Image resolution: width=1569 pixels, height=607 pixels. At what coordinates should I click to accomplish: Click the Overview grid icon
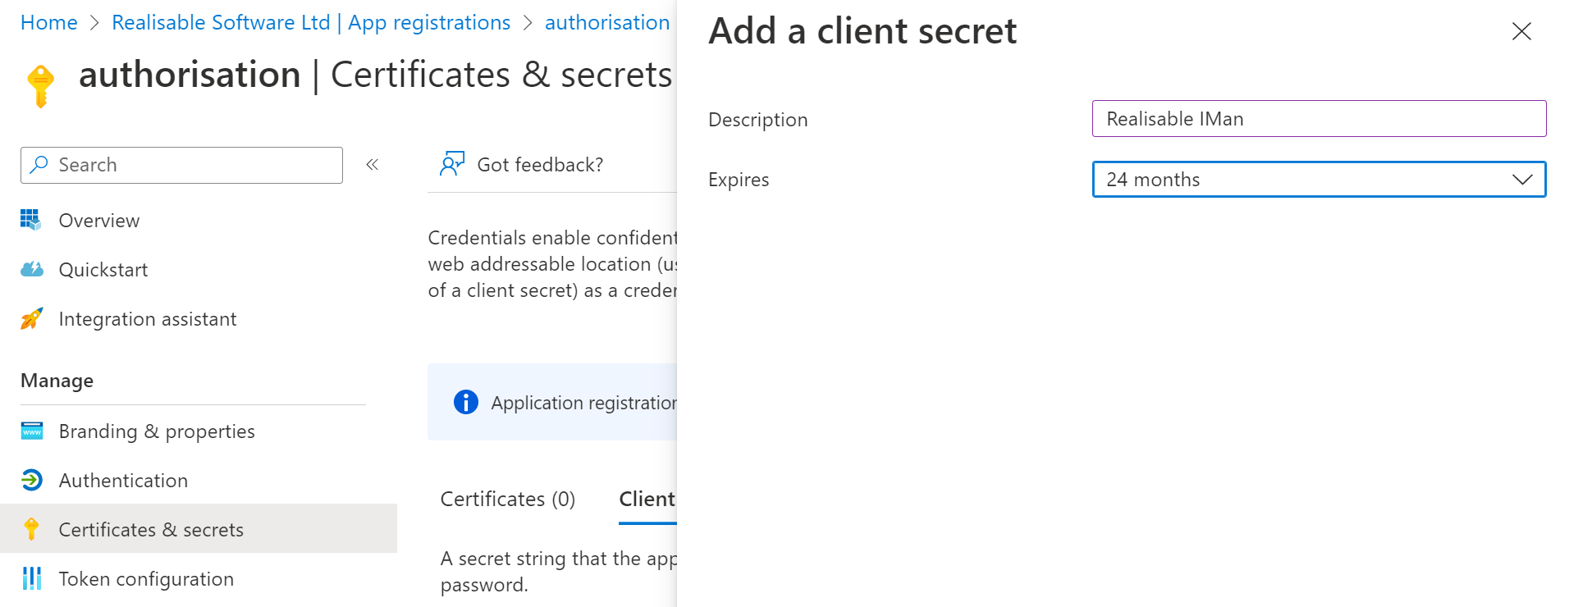tap(31, 220)
